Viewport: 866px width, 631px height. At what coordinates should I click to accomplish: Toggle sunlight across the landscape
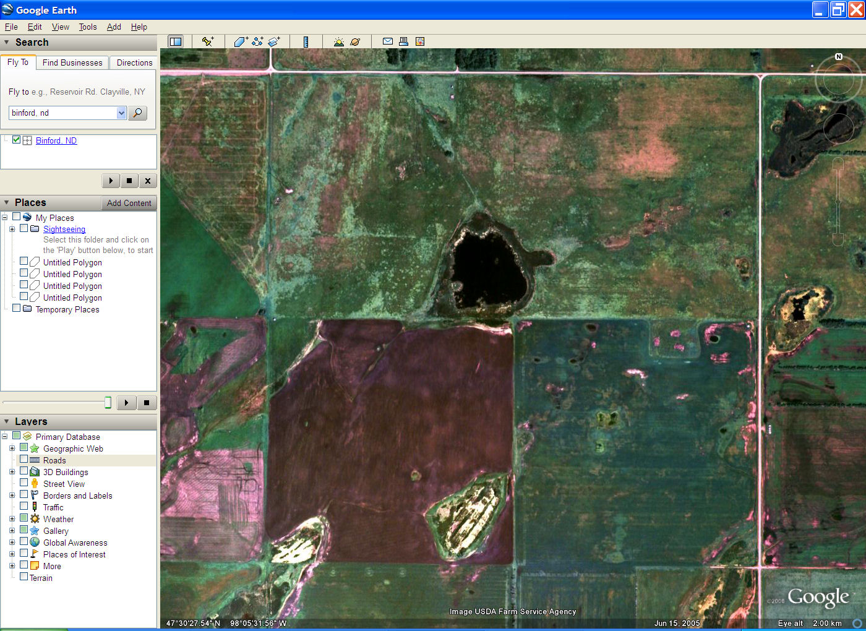tap(338, 41)
